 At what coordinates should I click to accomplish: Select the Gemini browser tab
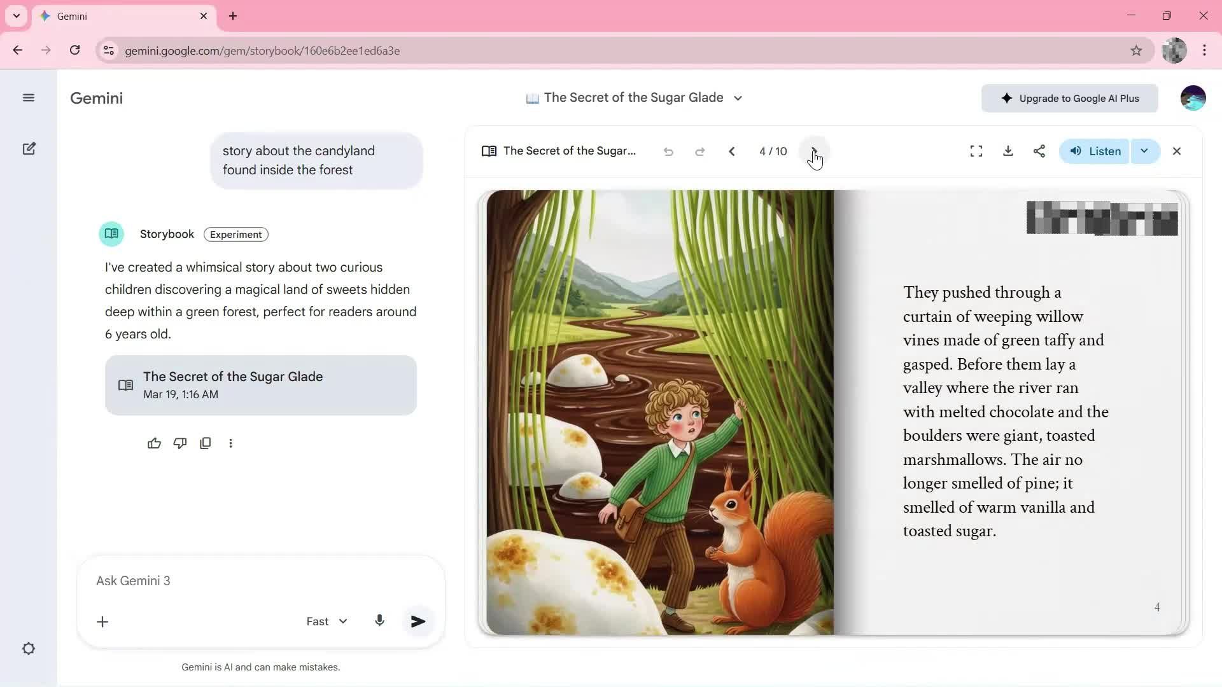[121, 17]
